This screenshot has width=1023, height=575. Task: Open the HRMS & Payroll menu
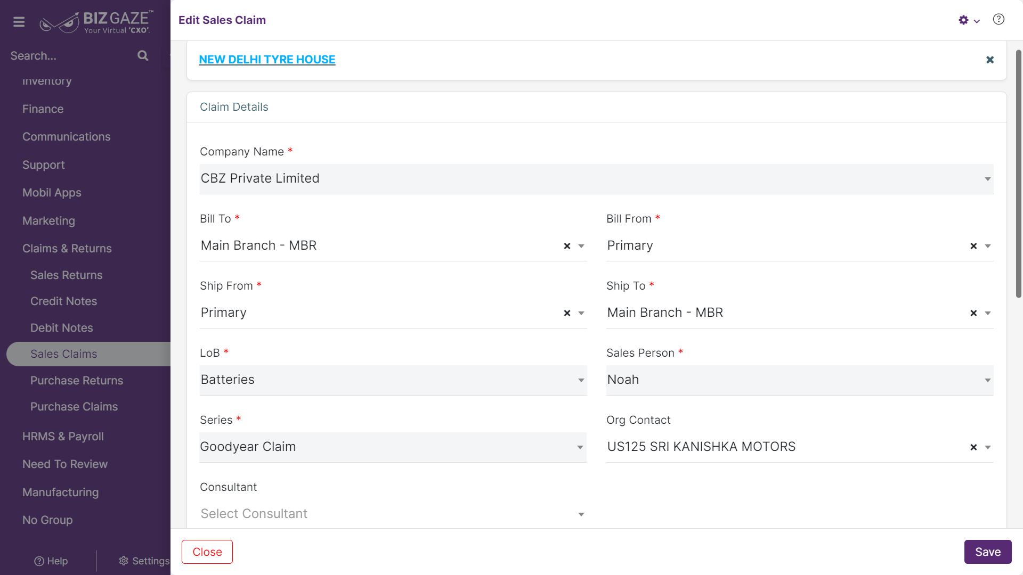(63, 436)
